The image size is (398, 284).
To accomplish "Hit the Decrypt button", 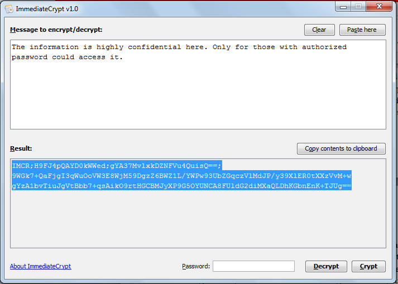I will tap(326, 266).
